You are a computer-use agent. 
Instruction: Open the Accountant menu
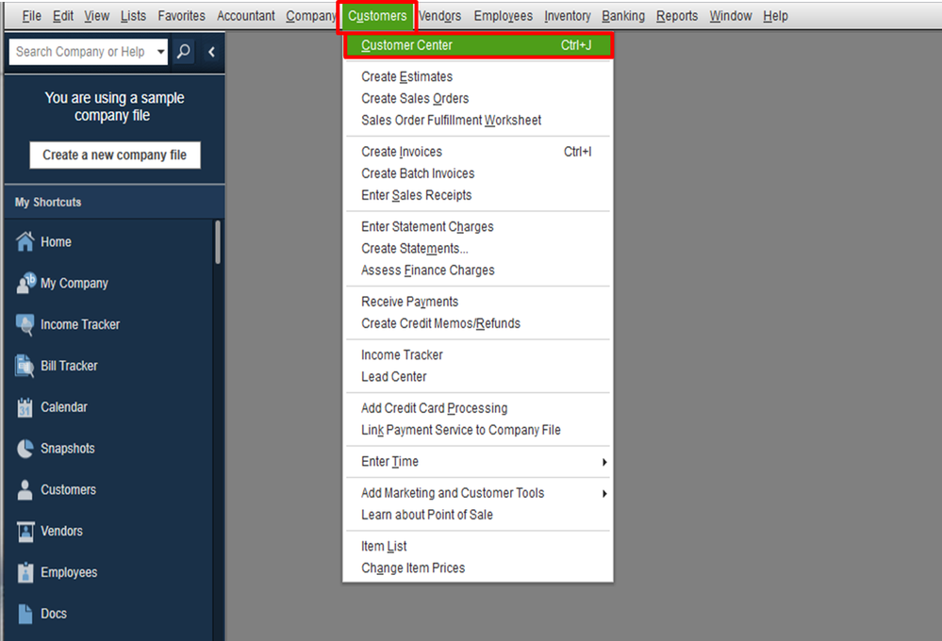tap(246, 16)
